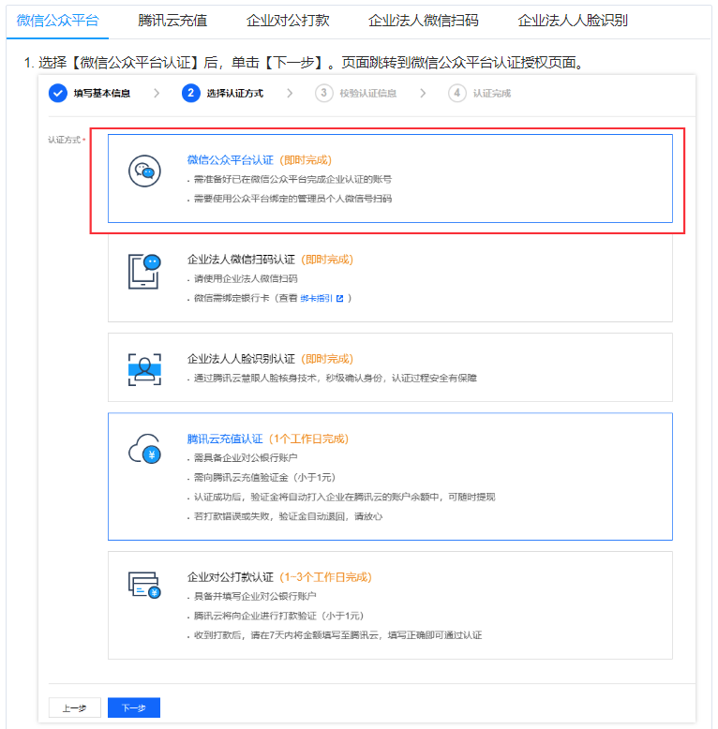Image resolution: width=718 pixels, height=729 pixels.
Task: Choose 企业对公打款认证 option title
Action: (x=231, y=577)
